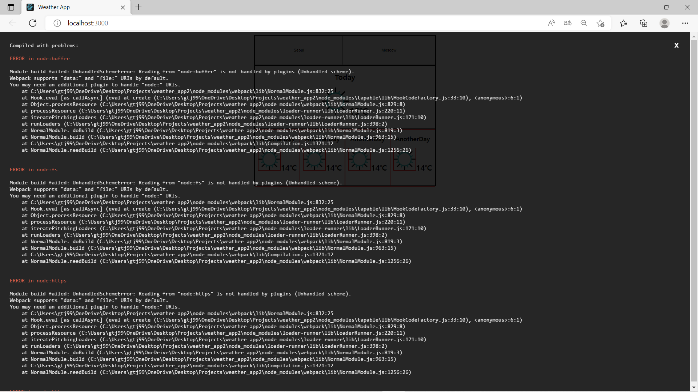Click the browser refresh button

tap(33, 23)
